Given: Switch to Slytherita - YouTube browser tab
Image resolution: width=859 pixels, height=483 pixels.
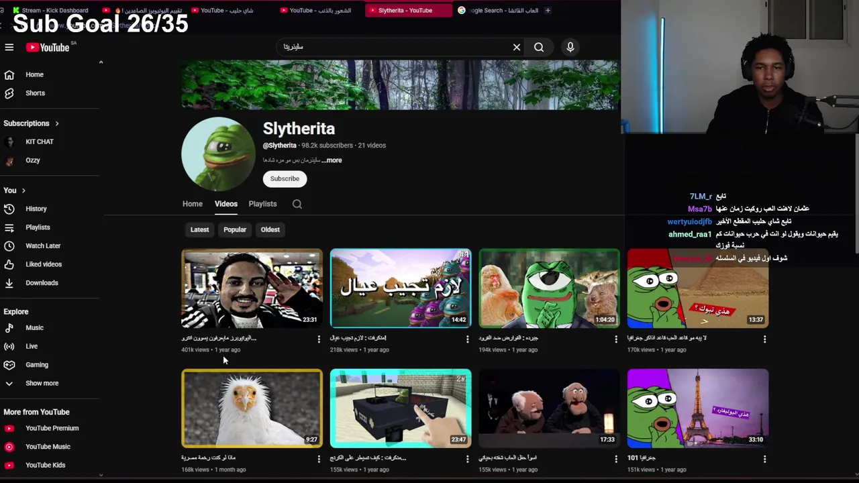Looking at the screenshot, I should pyautogui.click(x=408, y=10).
